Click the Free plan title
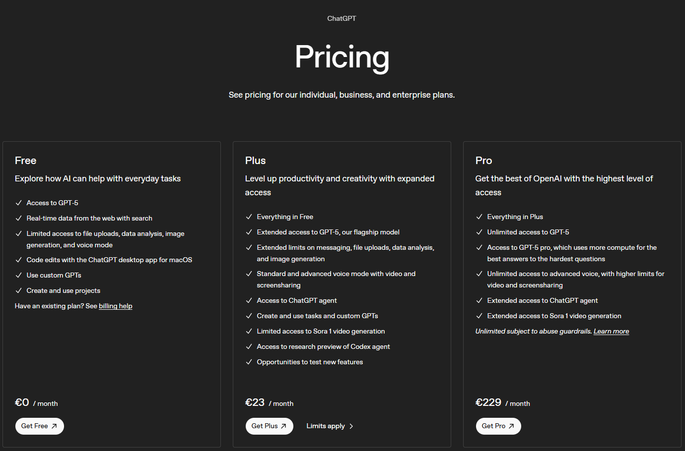Viewport: 685px width, 451px height. pyautogui.click(x=26, y=161)
